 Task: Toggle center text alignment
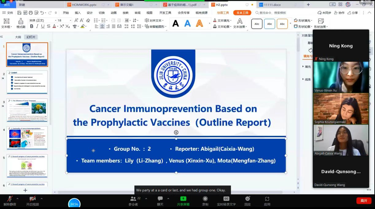click(x=102, y=26)
